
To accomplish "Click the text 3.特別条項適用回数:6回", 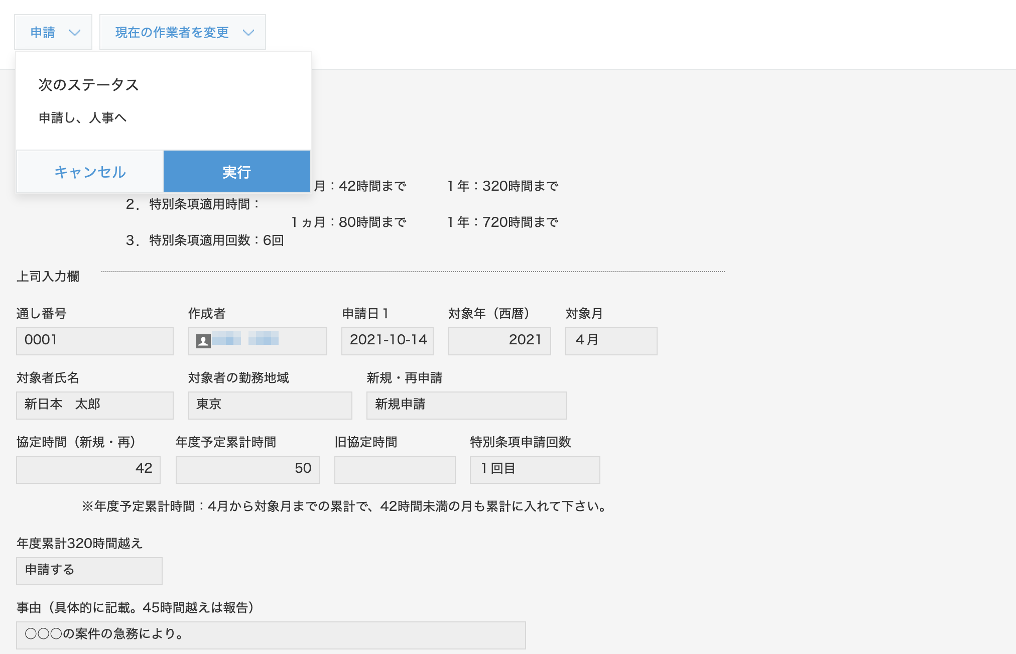I will pyautogui.click(x=205, y=240).
